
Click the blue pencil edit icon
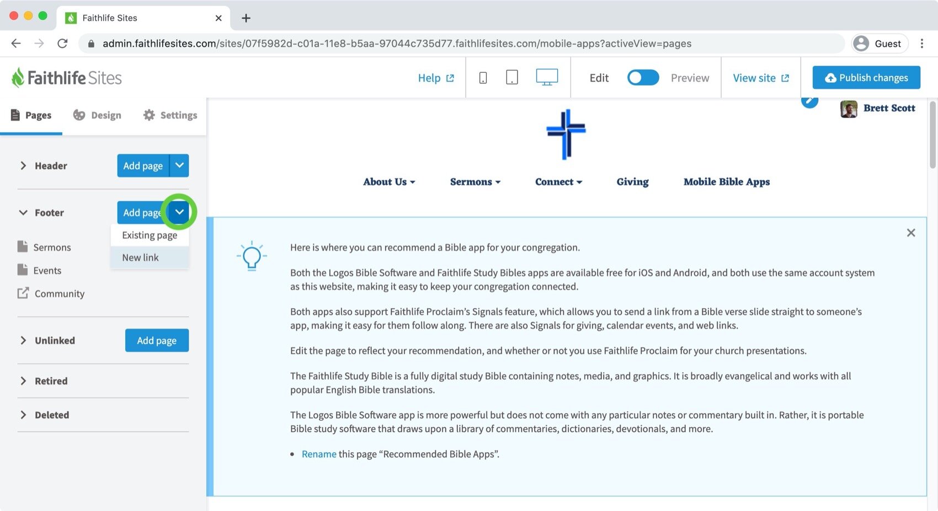point(809,100)
